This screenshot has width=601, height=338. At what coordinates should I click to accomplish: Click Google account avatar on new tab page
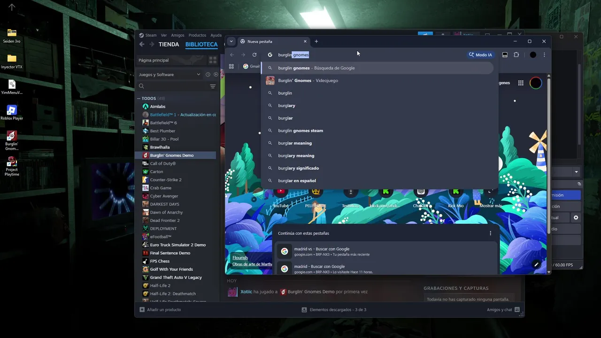536,83
